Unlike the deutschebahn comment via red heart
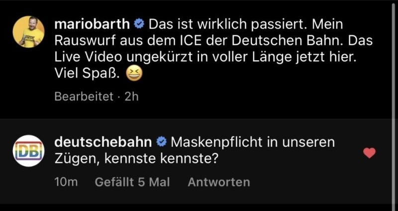This screenshot has height=211, width=398. (x=369, y=153)
